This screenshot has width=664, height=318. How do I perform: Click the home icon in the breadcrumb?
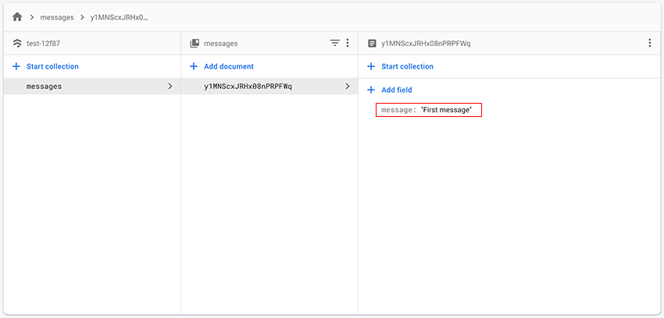pyautogui.click(x=17, y=16)
